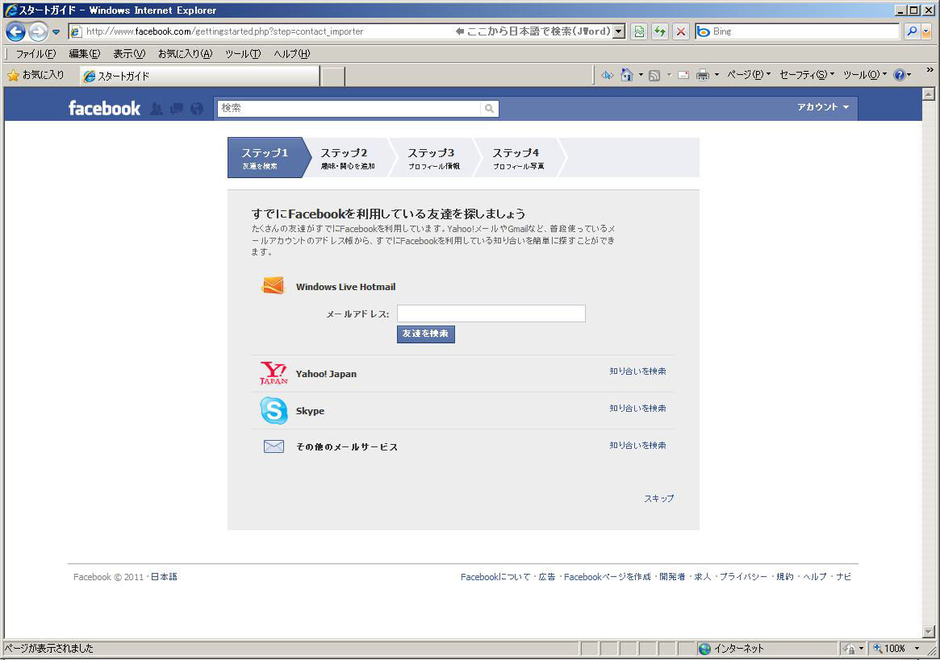Open the ファイル(F) menu

point(36,53)
